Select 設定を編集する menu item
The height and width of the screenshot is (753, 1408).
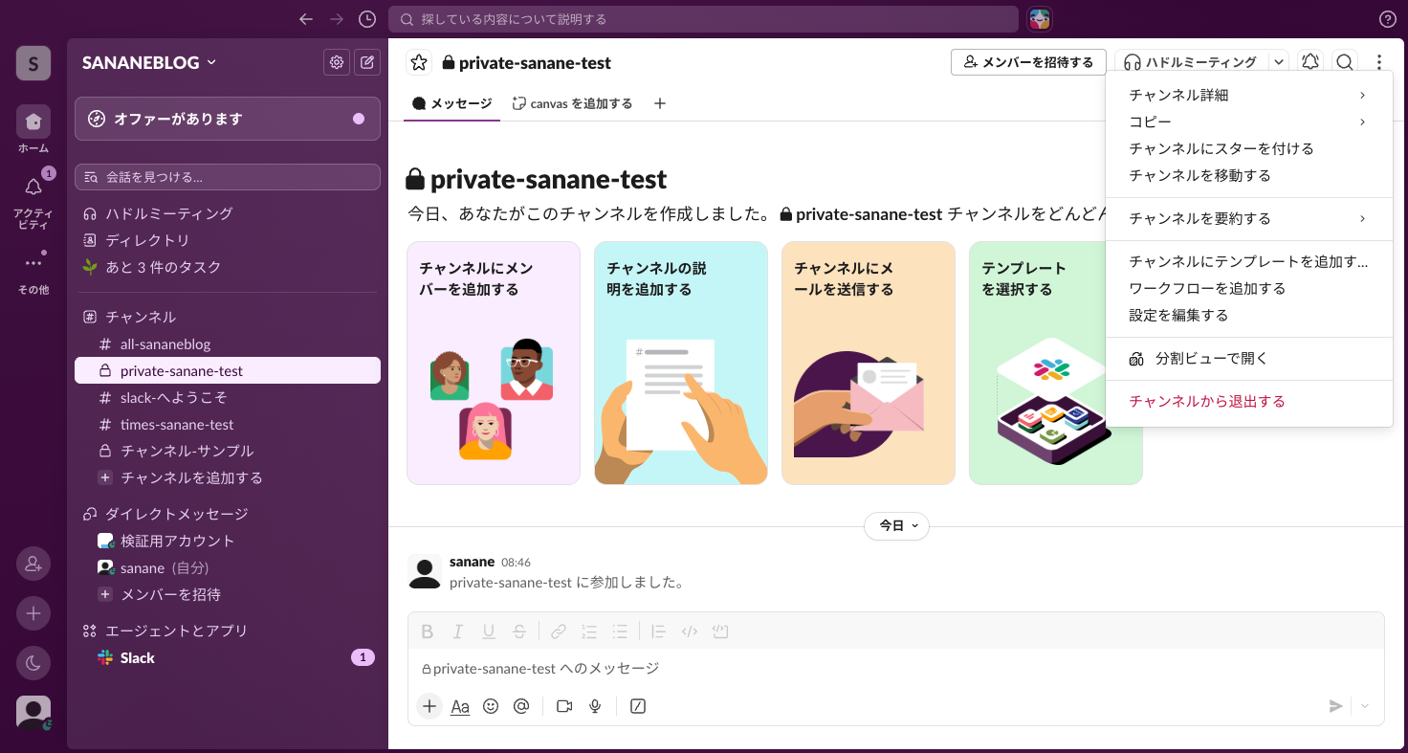[1248, 315]
